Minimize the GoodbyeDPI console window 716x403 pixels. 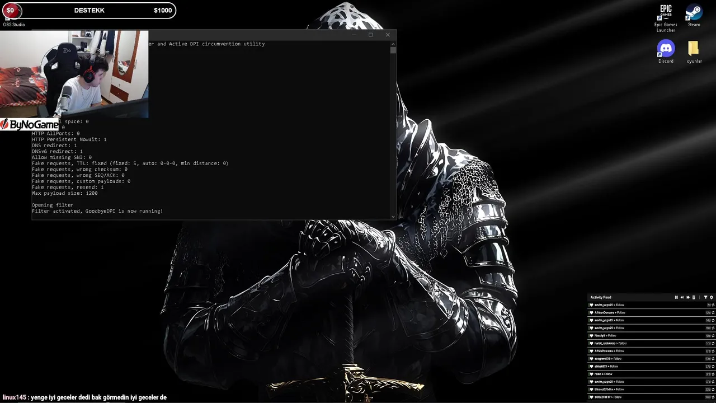[x=354, y=35]
